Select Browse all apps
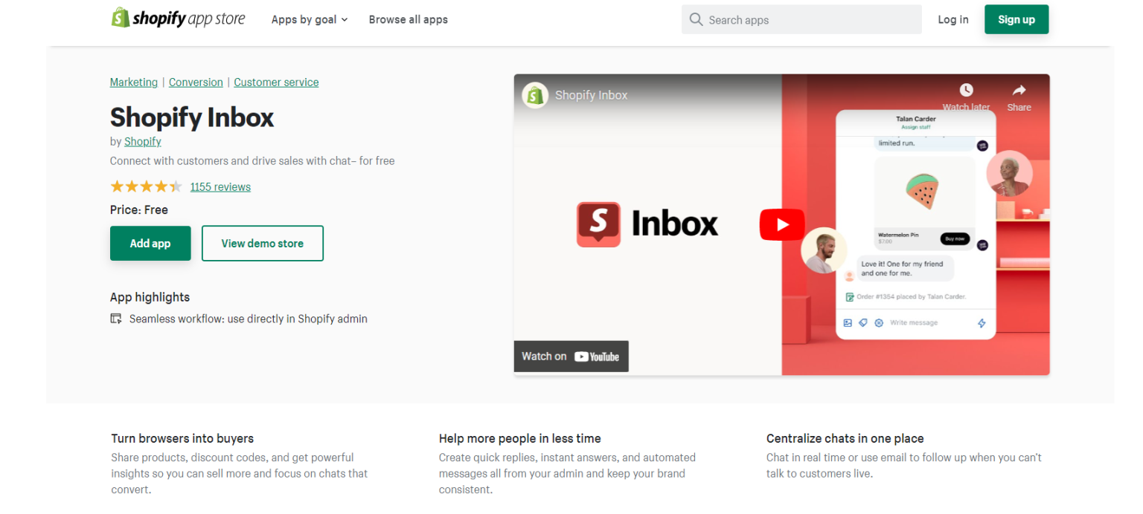This screenshot has height=514, width=1143. pos(408,19)
